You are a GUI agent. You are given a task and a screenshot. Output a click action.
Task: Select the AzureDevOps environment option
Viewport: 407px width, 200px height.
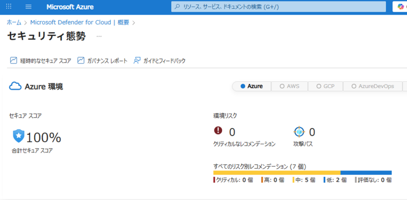coord(373,86)
